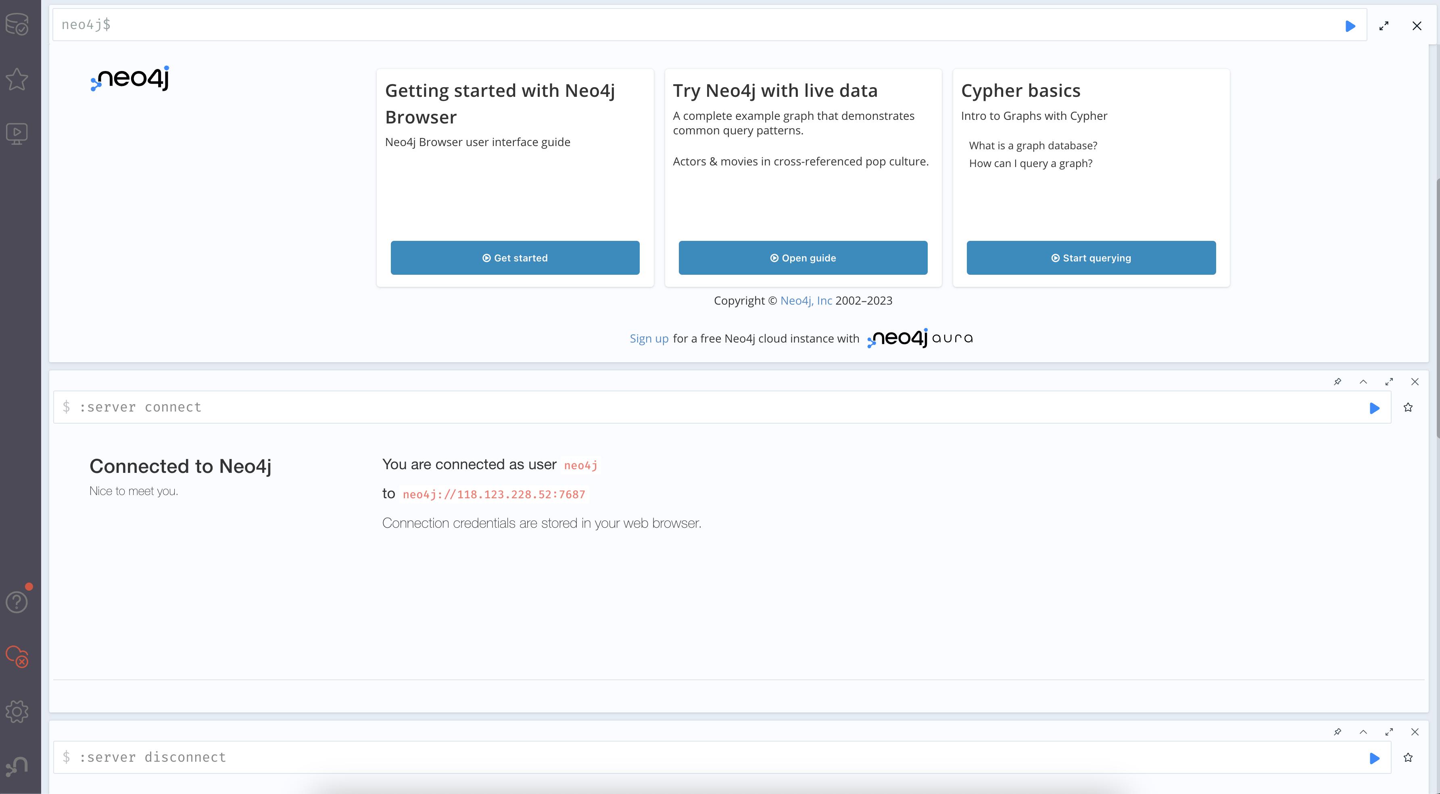Close the server connect frame

tap(1415, 381)
